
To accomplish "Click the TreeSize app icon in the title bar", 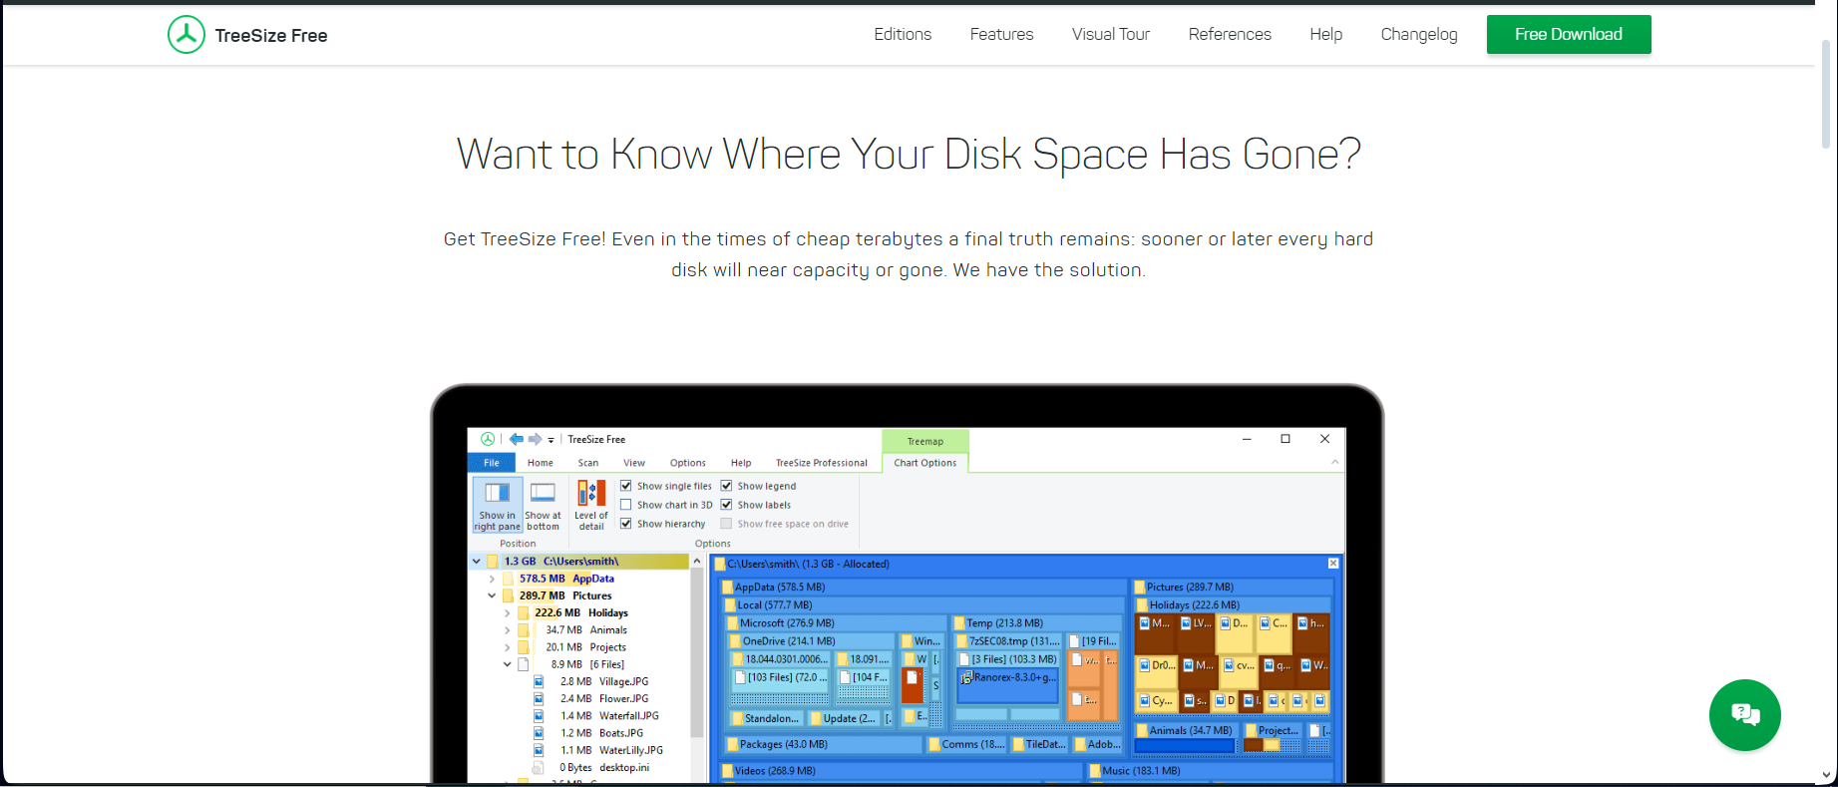I will click(488, 439).
